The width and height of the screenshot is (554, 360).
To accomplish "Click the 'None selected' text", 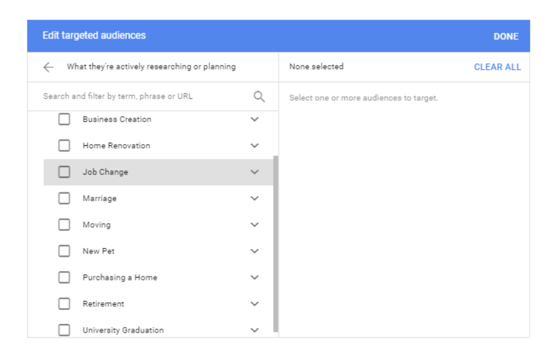I will [316, 67].
